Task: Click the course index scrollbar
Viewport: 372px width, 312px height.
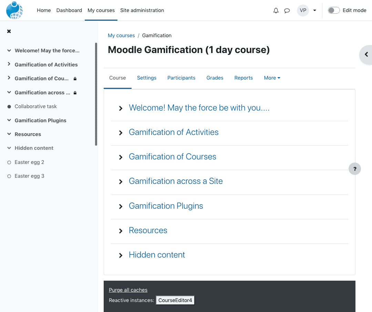Action: [x=96, y=94]
